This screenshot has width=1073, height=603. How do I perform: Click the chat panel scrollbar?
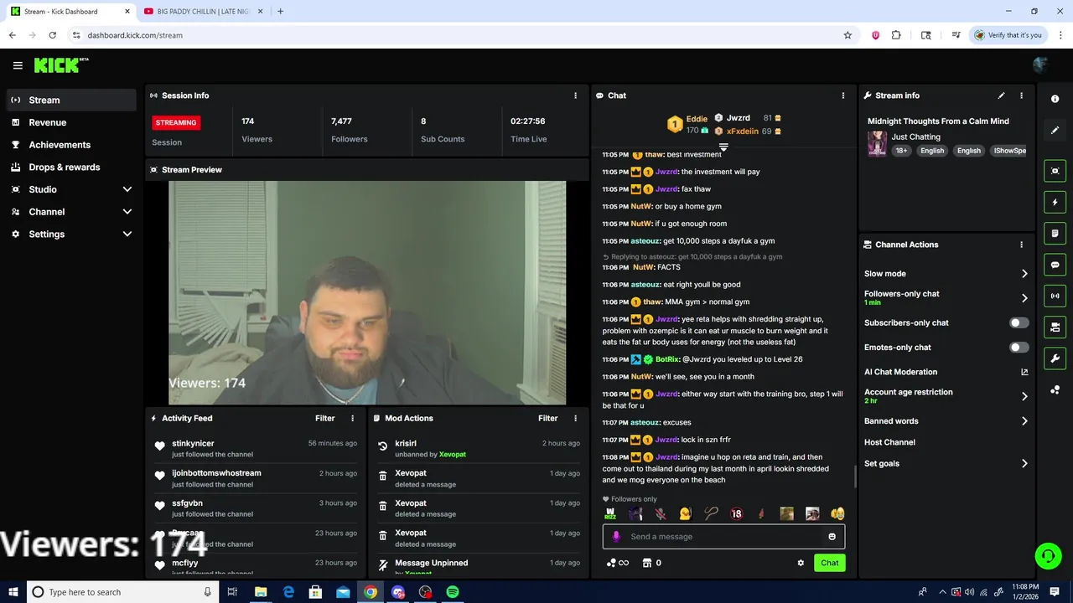point(855,477)
